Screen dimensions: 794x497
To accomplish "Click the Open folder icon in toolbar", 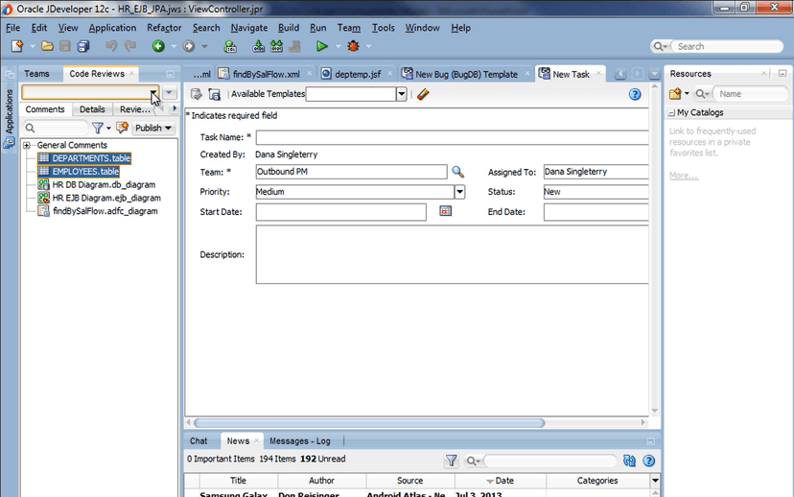I will 47,46.
